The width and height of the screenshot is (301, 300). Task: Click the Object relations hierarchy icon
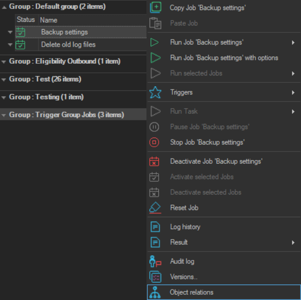coord(155,292)
